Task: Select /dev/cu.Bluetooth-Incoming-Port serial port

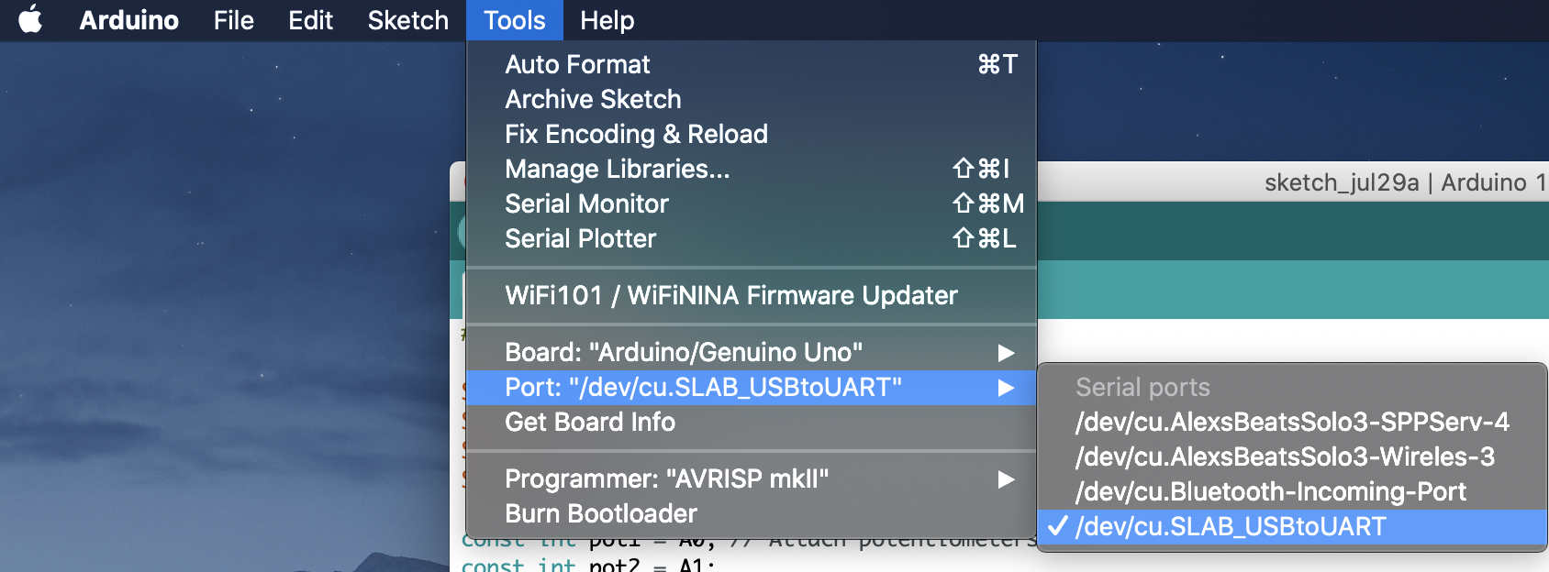Action: [1270, 491]
